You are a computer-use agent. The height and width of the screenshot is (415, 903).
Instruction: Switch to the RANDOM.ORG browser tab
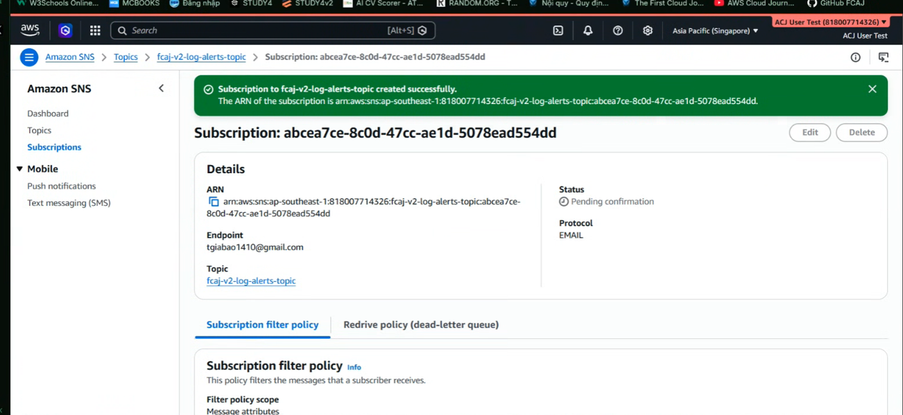(x=476, y=3)
